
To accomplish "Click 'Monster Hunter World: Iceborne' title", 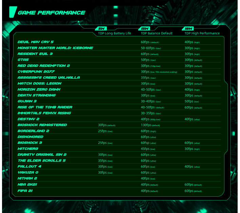I will pos(55,48).
